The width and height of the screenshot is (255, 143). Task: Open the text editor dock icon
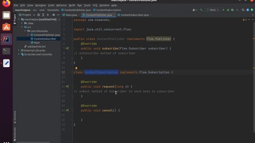coord(6,63)
